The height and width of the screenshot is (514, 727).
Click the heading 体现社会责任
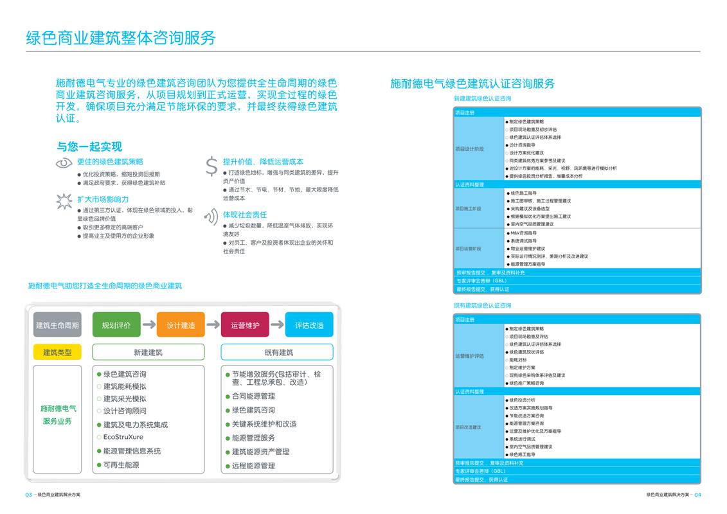(245, 215)
